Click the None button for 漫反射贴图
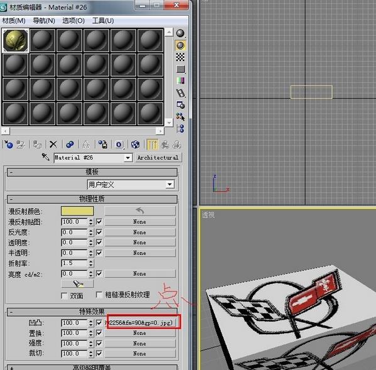The height and width of the screenshot is (370, 376). [x=140, y=222]
